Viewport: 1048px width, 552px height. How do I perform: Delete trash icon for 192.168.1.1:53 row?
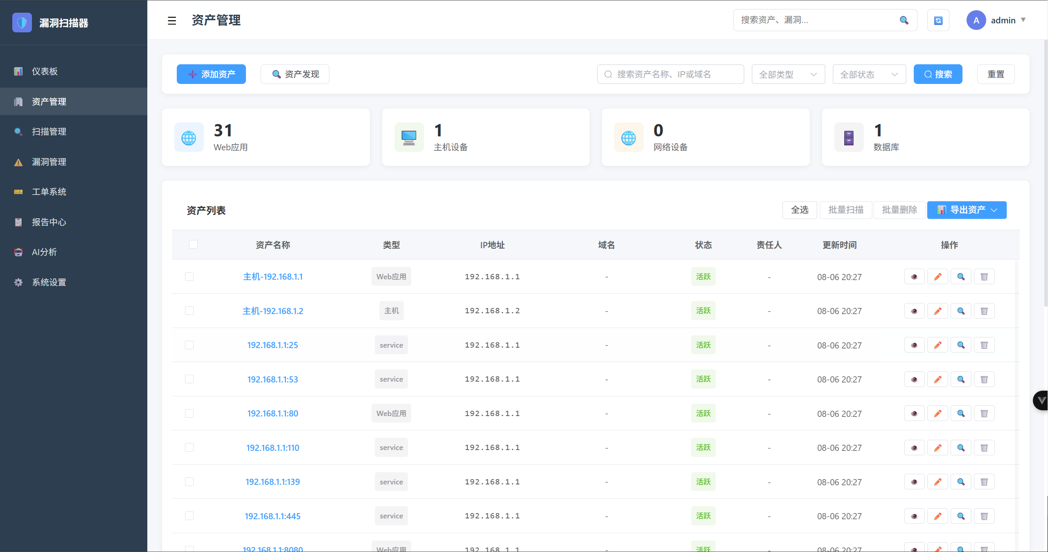(x=984, y=380)
